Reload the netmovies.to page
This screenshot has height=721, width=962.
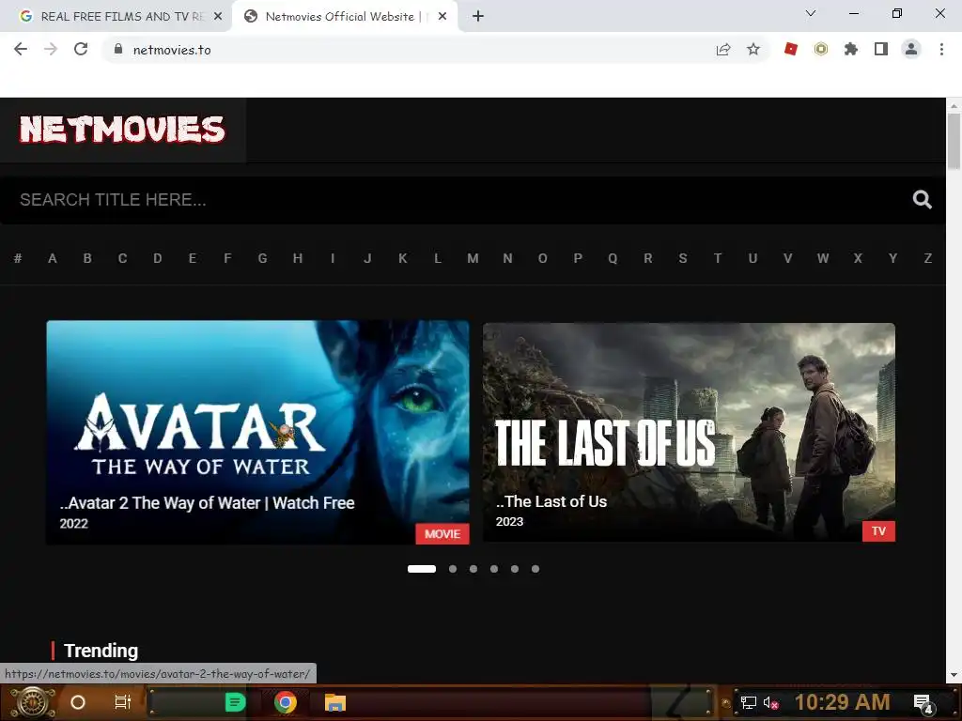[x=81, y=49]
